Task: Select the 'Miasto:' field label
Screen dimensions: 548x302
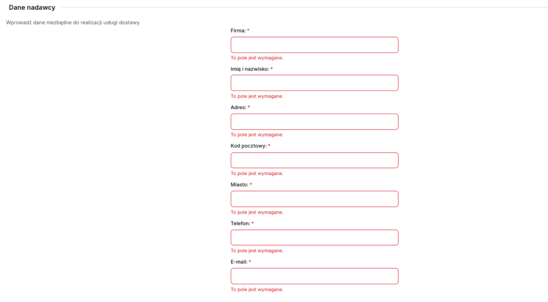Action: [x=239, y=185]
